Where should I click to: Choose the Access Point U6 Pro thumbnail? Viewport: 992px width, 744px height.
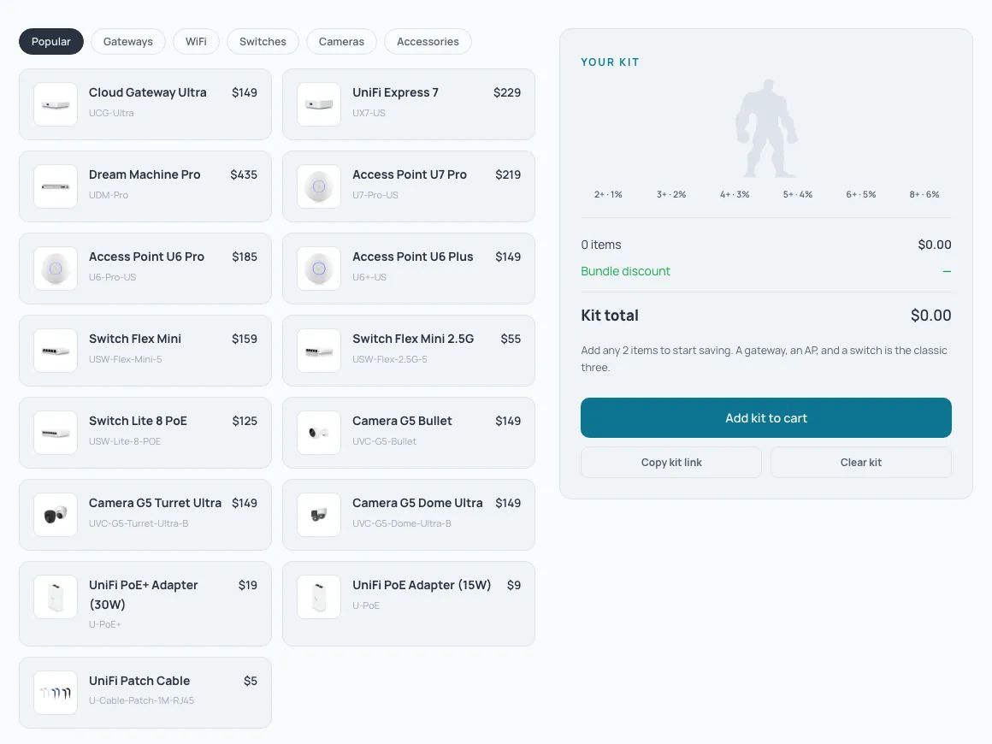(56, 269)
